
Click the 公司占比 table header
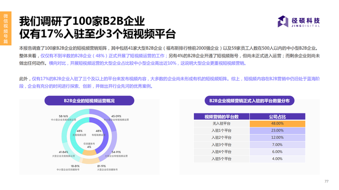pos(278,117)
